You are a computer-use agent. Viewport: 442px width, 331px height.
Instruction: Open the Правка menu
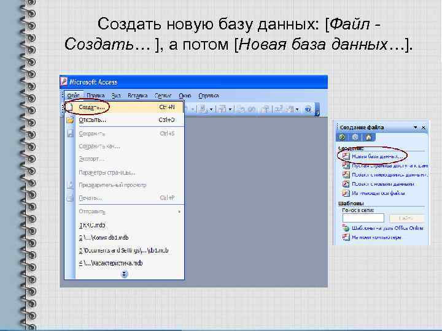[x=96, y=96]
